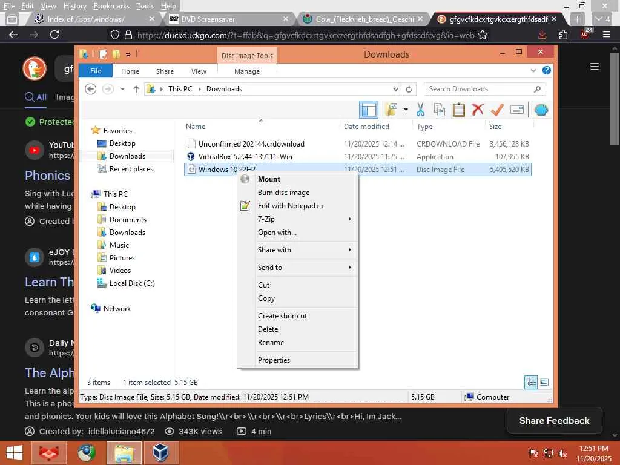Open the File ribbon tab
This screenshot has height=465, width=620.
95,71
